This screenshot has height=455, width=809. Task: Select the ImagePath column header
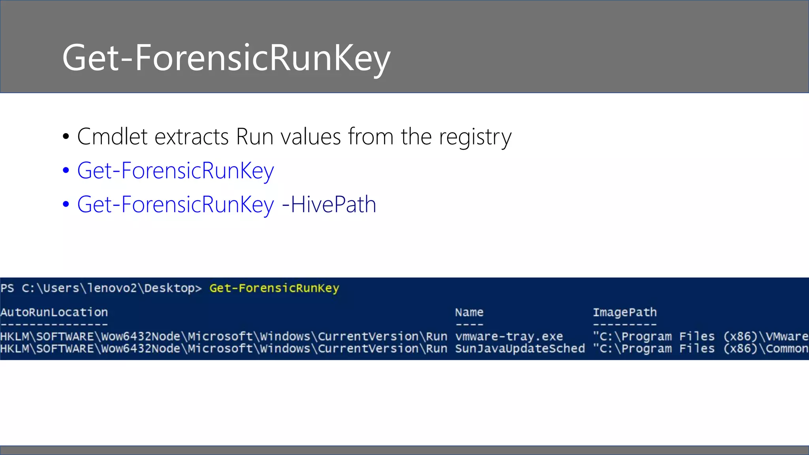625,312
